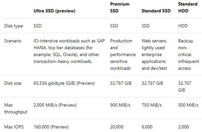Click the Standard SSD column header
This screenshot has height=132, width=202.
coord(156,11)
